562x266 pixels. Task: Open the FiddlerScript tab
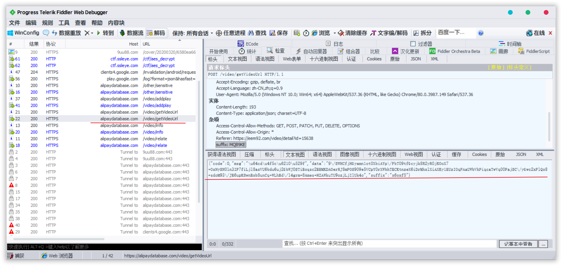click(x=534, y=51)
